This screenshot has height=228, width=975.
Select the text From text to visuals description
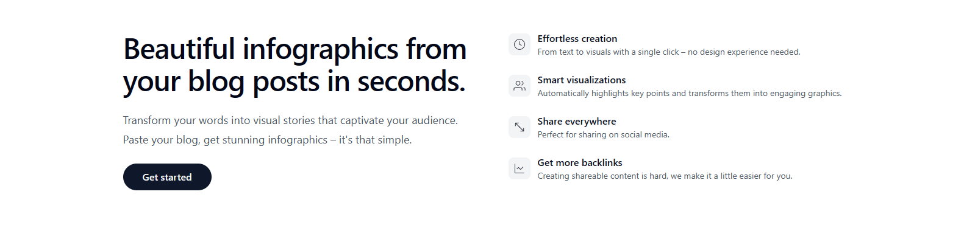point(669,52)
